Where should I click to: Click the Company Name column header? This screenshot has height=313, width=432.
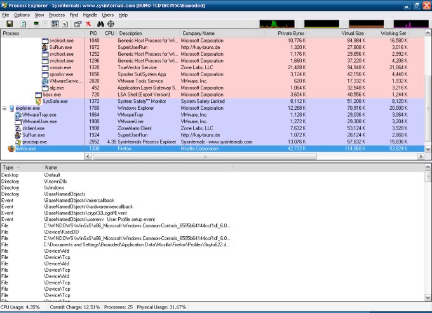[198, 32]
